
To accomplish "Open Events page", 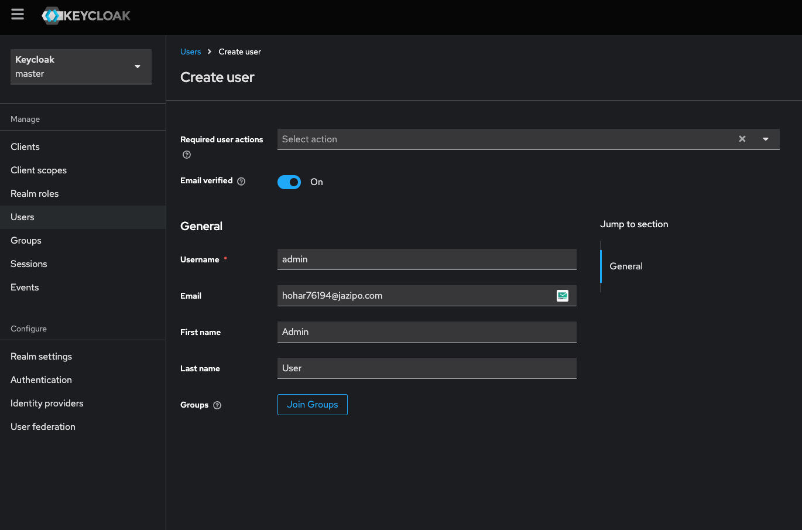I will [83, 288].
